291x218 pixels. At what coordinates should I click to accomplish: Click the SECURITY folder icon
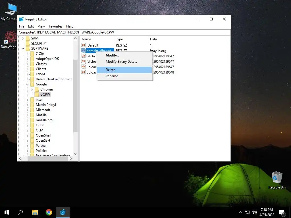tap(28, 43)
